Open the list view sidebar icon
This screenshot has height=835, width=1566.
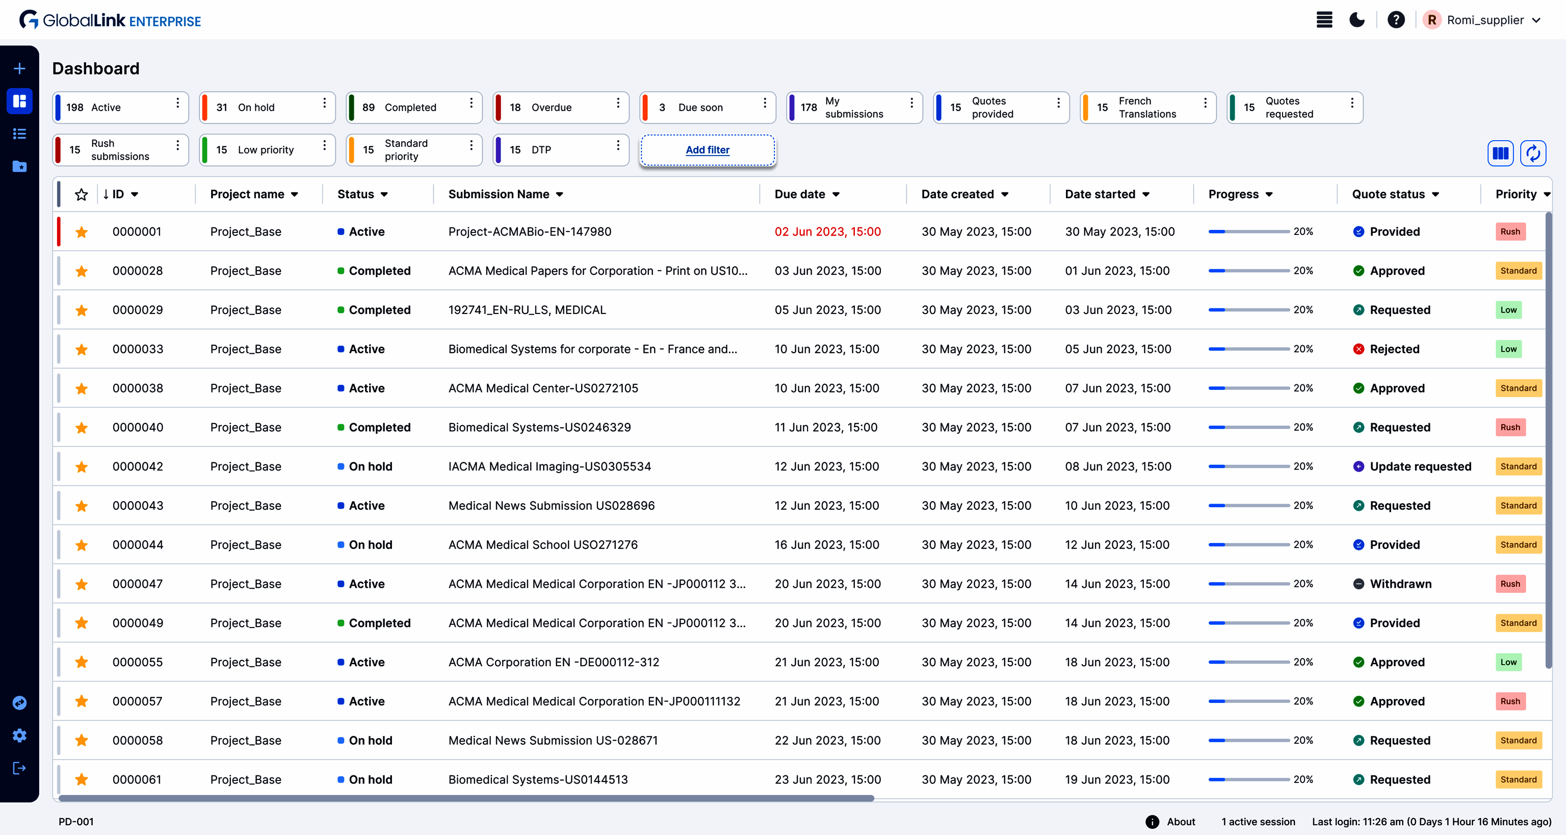click(x=19, y=134)
